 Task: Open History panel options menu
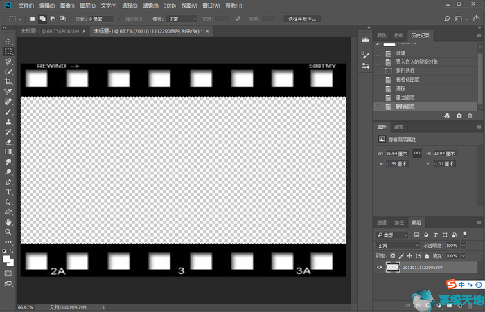479,35
